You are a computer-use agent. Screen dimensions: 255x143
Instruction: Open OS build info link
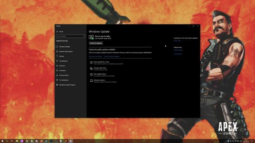pyautogui.click(x=178, y=54)
